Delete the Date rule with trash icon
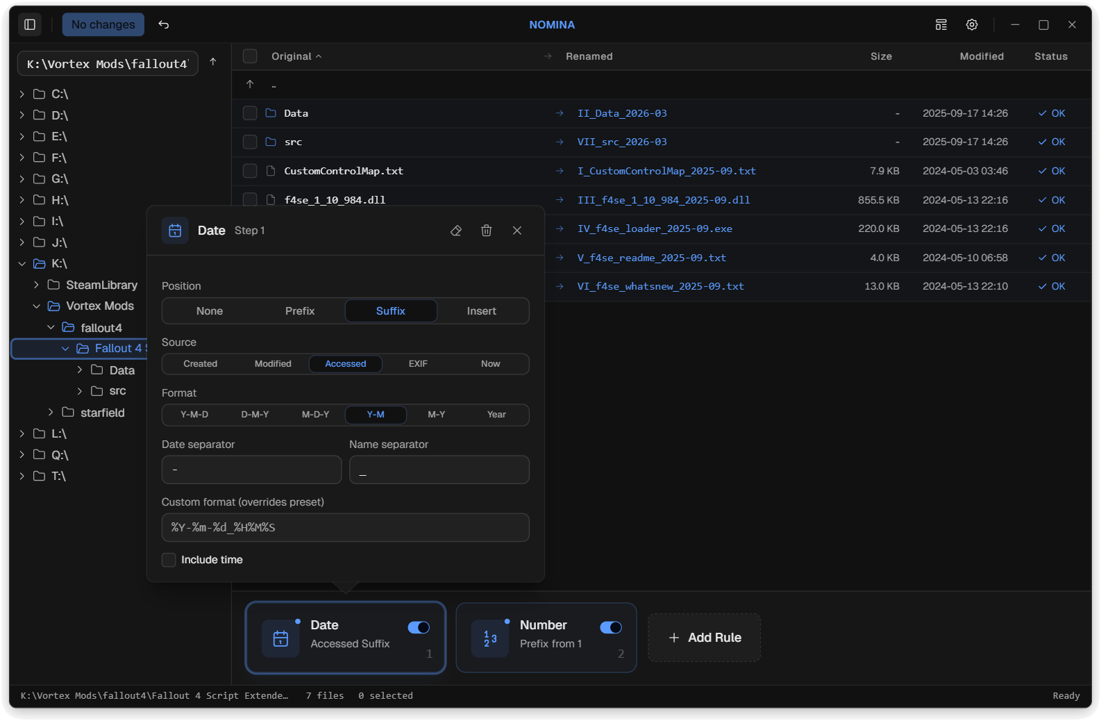Screen dimensions: 1101x721 pos(487,231)
